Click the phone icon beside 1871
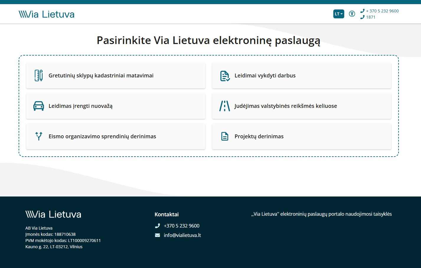421x268 pixels. tap(362, 17)
